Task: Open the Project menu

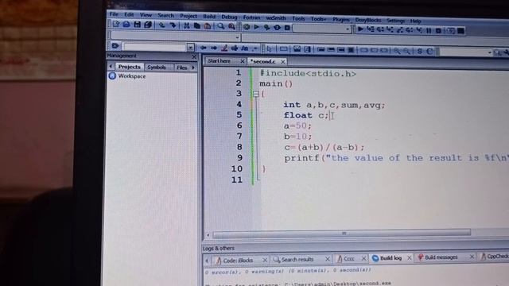Action: click(x=188, y=16)
